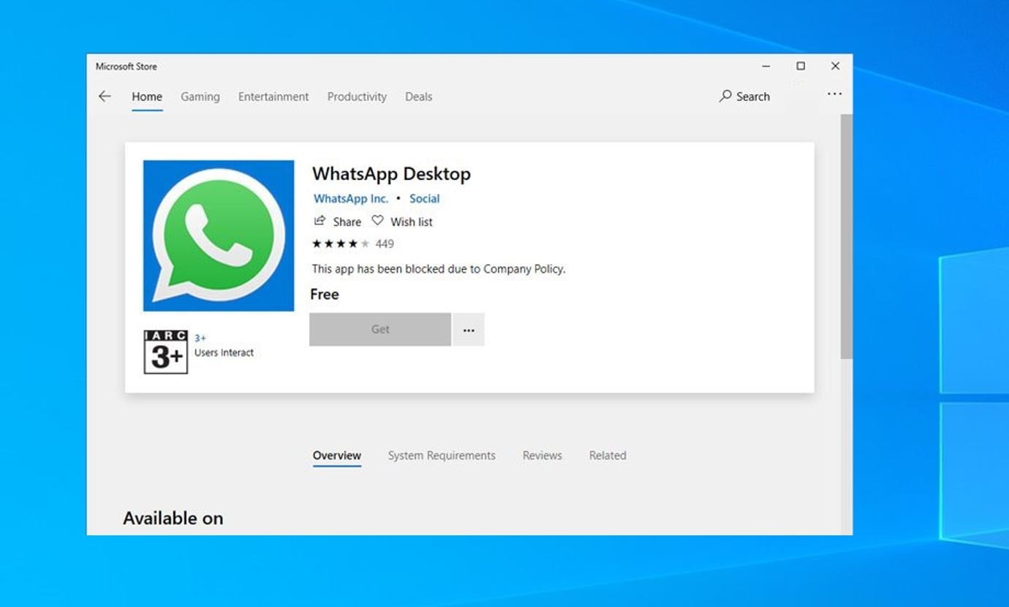Open the Search box in Microsoft Store
Viewport: 1009px width, 607px height.
pos(744,96)
